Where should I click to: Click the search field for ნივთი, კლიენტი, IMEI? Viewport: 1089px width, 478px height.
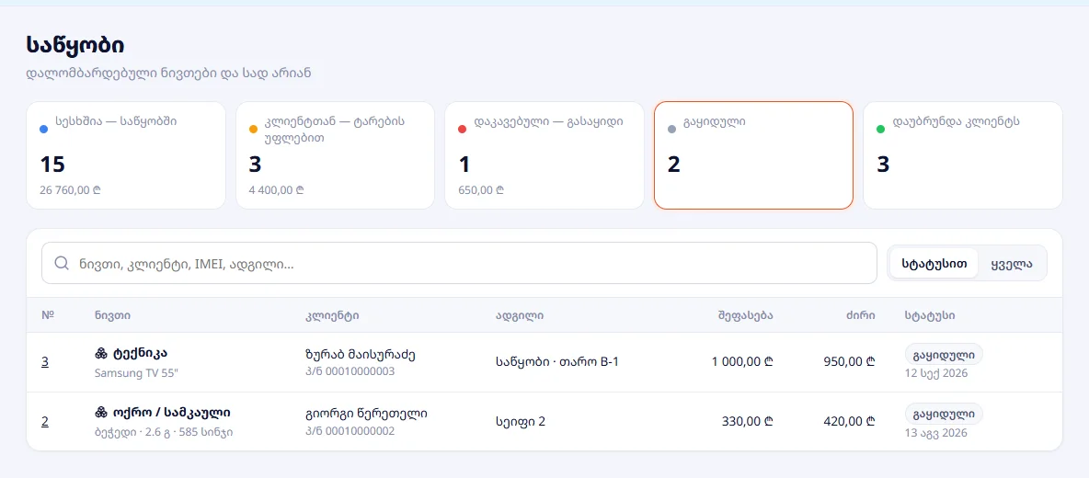(459, 263)
